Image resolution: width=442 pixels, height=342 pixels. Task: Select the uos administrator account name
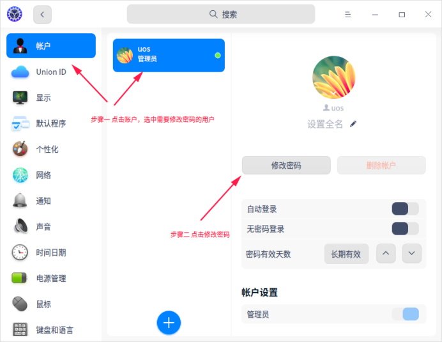(144, 49)
